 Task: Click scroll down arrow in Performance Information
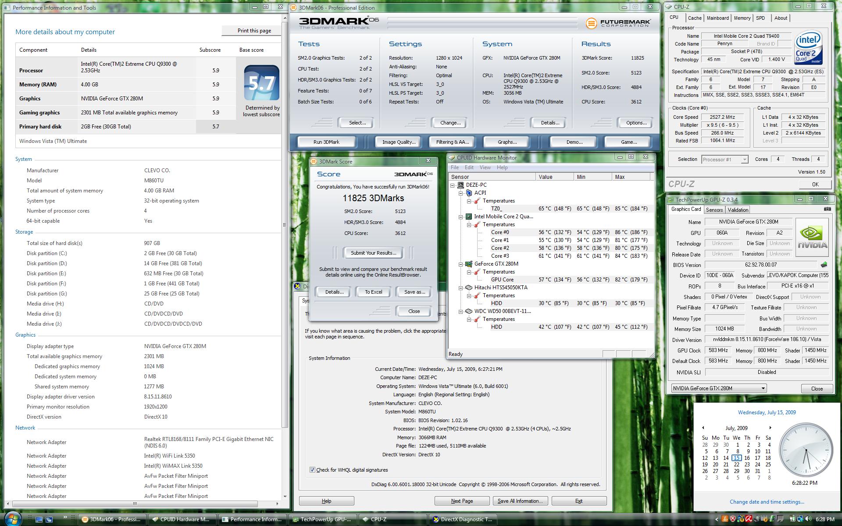pos(285,497)
